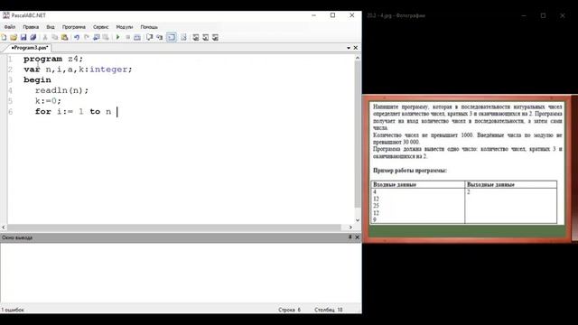Close the PascalABC.NET window

352,15
